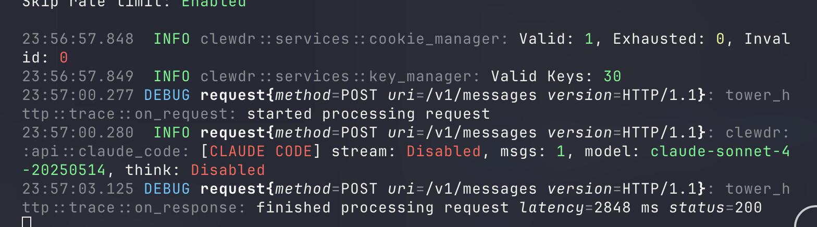Screen dimensions: 817x227
Task: Click the status=200 text
Action: (x=715, y=208)
